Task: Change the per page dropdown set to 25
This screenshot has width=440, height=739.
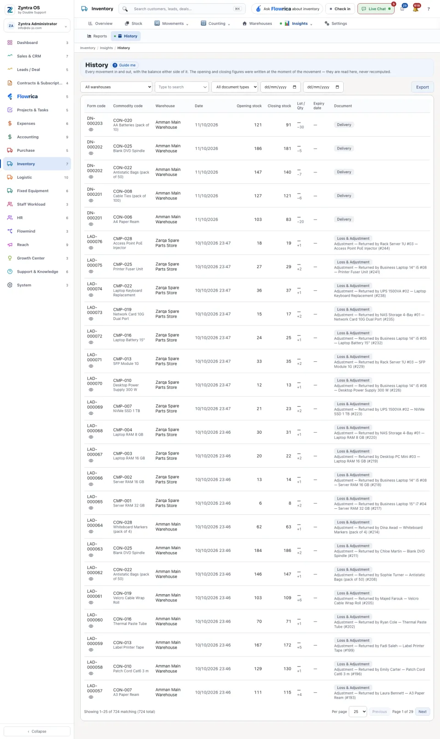Action: 358,711
